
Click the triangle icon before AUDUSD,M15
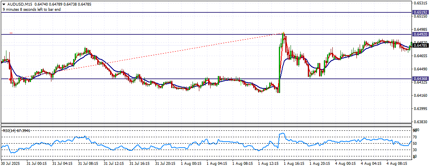coord(4,4)
